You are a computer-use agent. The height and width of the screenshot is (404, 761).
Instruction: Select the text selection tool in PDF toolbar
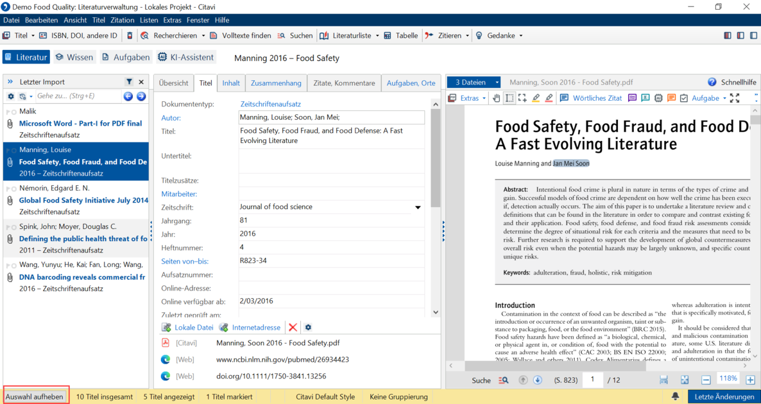pyautogui.click(x=509, y=98)
